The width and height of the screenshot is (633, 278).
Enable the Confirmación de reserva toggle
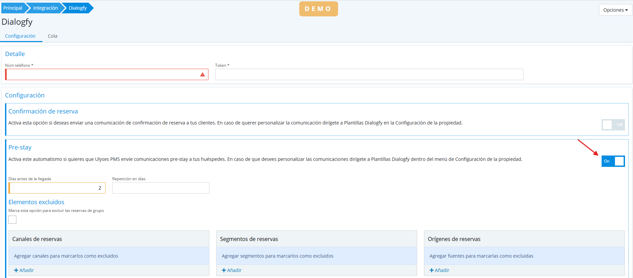click(x=613, y=125)
